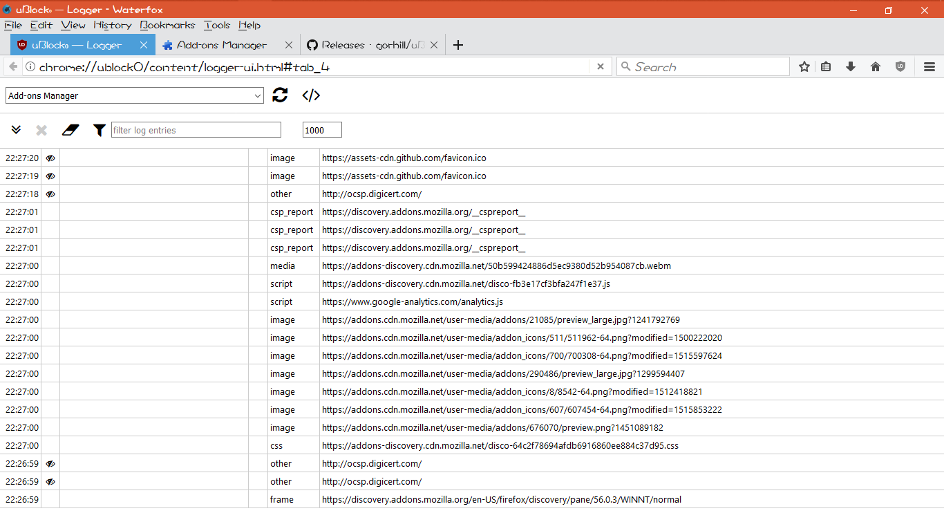
Task: Open a new tab with the plus button
Action: click(x=457, y=44)
